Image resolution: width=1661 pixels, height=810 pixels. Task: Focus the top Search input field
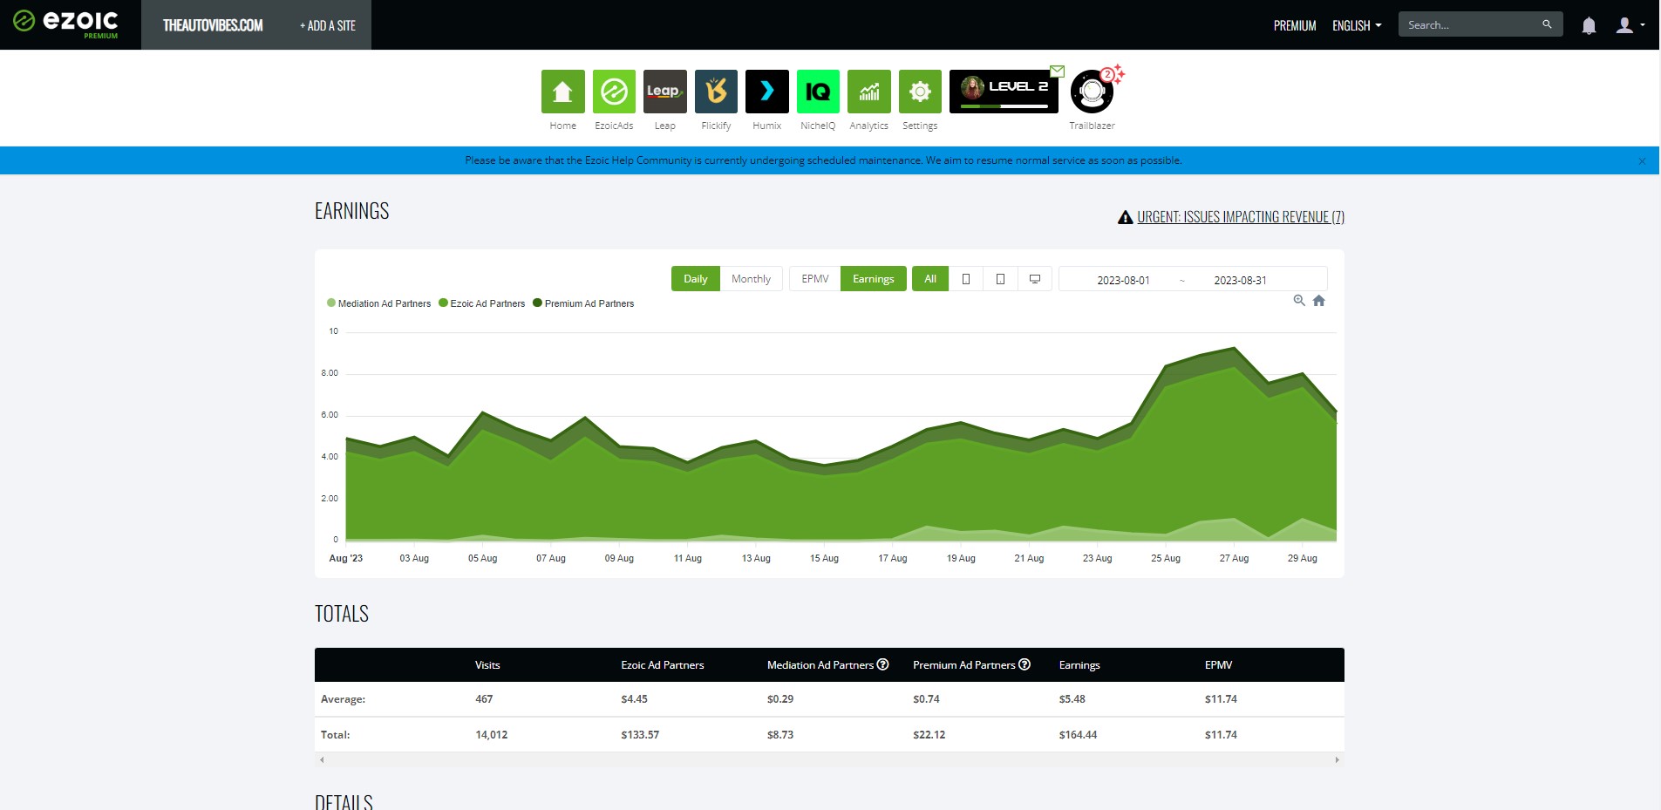tap(1472, 24)
